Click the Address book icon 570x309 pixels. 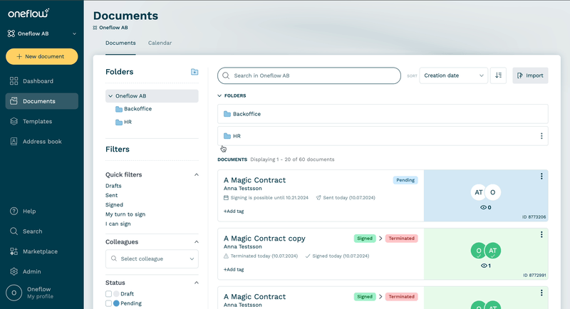pos(14,141)
